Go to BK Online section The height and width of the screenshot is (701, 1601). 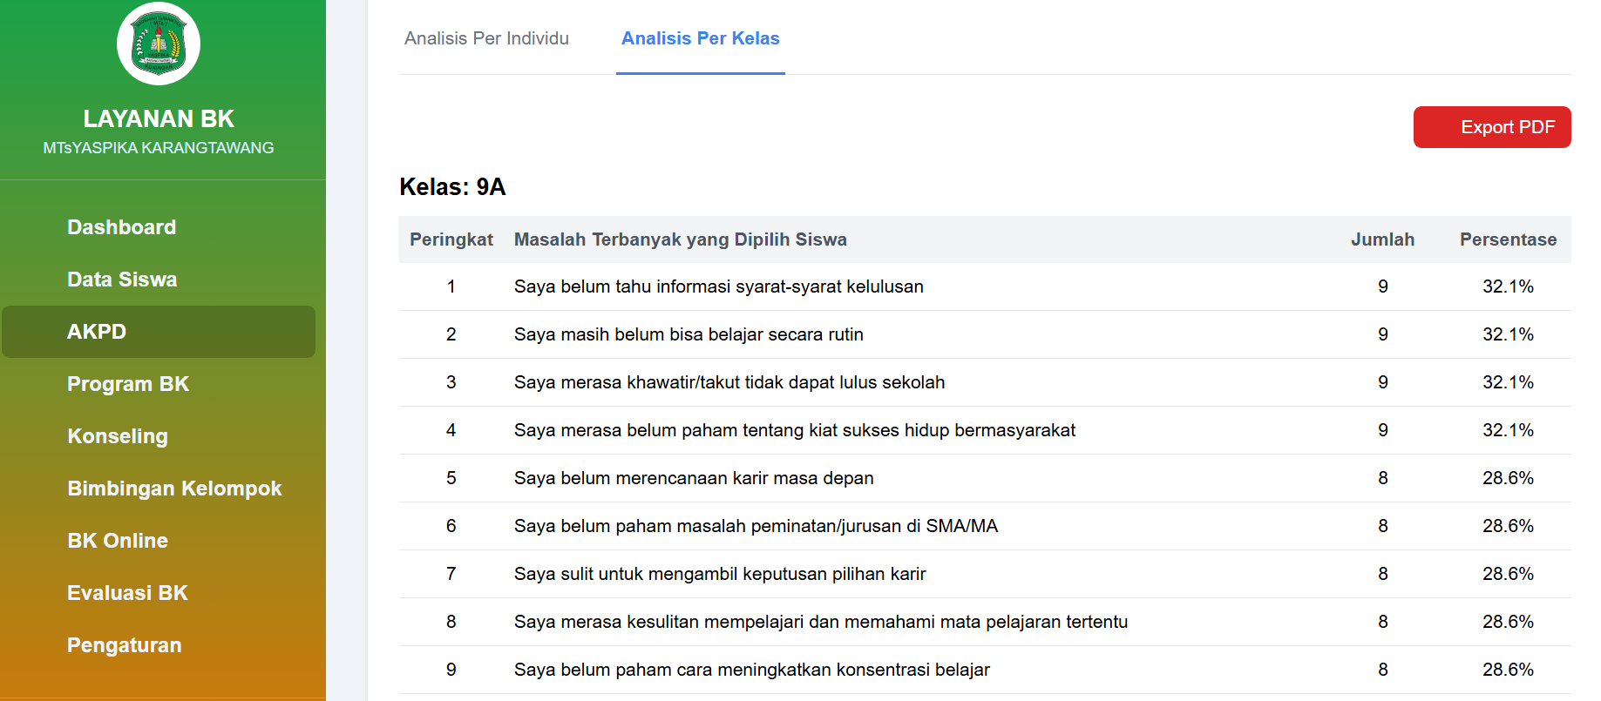[x=118, y=541]
